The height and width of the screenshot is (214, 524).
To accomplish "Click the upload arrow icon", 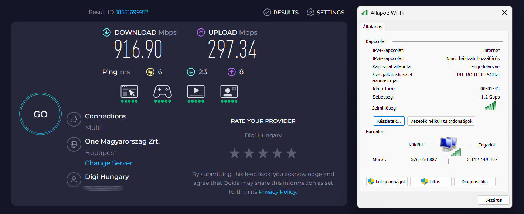I will (201, 32).
